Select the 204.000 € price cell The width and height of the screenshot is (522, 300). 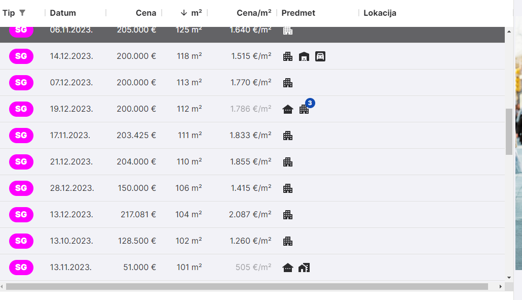tap(136, 162)
